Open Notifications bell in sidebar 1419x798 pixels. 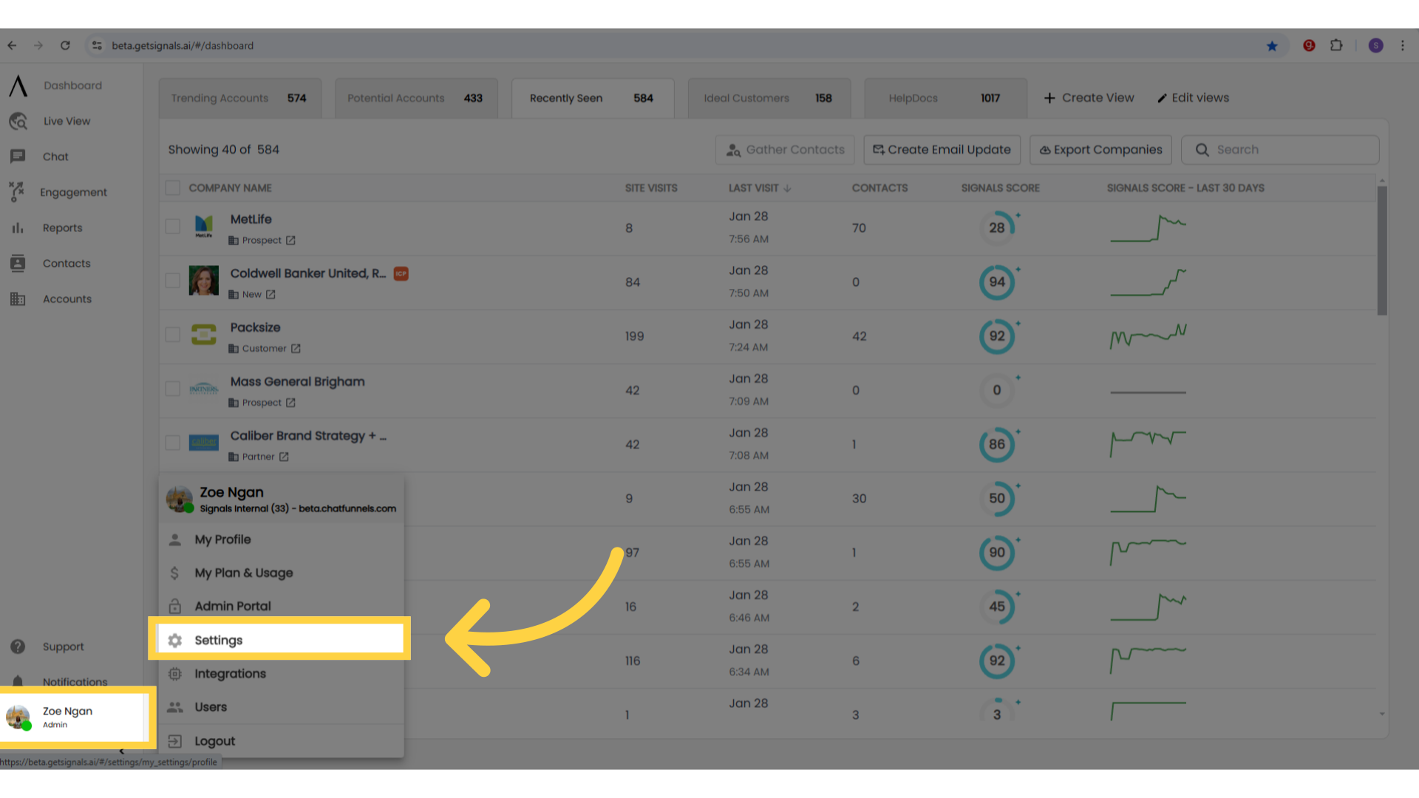coord(18,681)
